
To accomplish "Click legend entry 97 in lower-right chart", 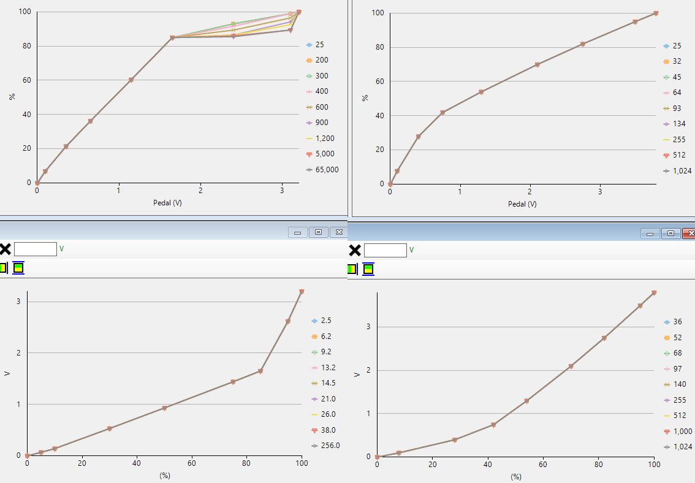I will tap(673, 369).
